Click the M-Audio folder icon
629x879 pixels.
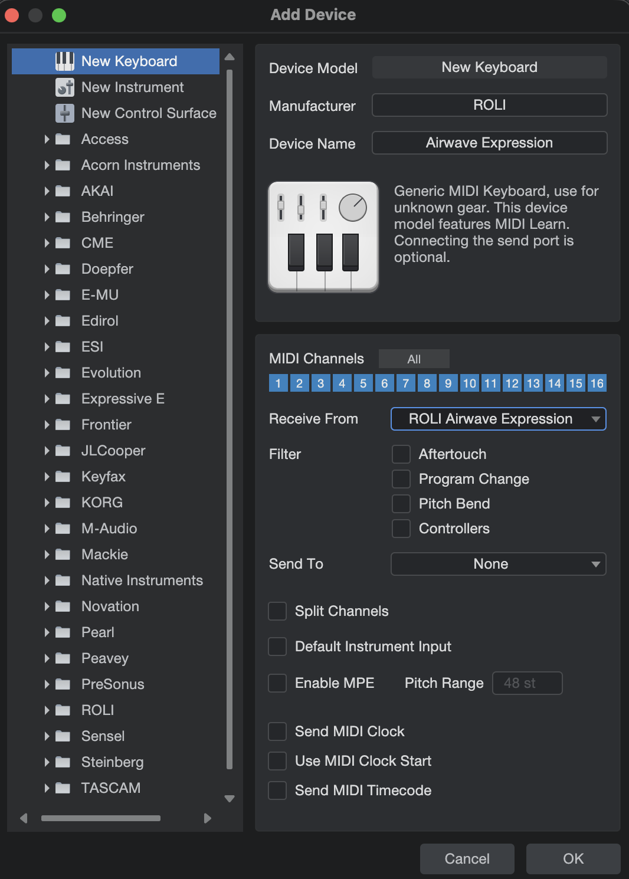coord(63,529)
